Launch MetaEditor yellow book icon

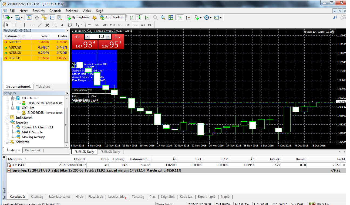(95, 17)
